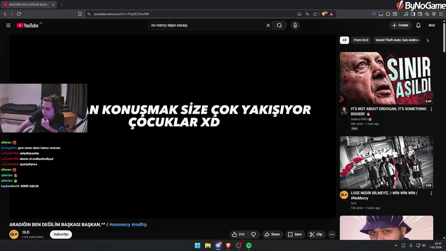
Task: Subscribe to the OLD channel
Action: tap(61, 234)
